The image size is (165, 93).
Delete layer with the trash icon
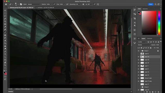(x=158, y=92)
